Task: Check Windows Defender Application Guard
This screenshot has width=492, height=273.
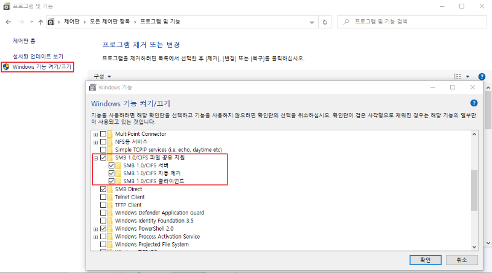Action: click(x=103, y=213)
